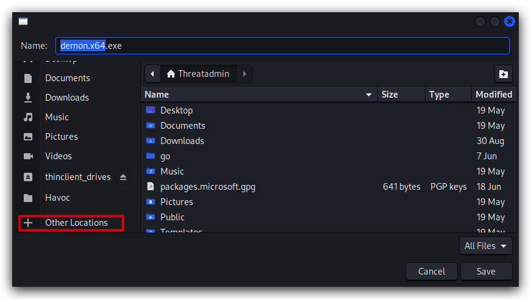Sort files by Size column
Image resolution: width=531 pixels, height=299 pixels.
pos(401,95)
